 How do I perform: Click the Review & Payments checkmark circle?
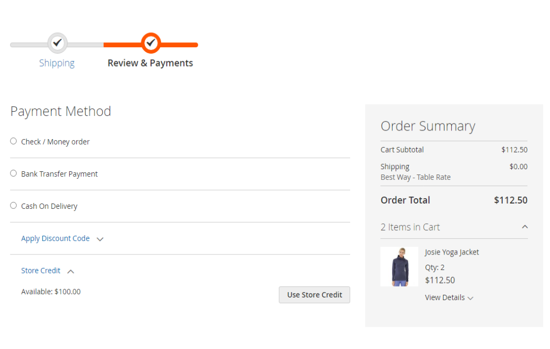coord(151,43)
